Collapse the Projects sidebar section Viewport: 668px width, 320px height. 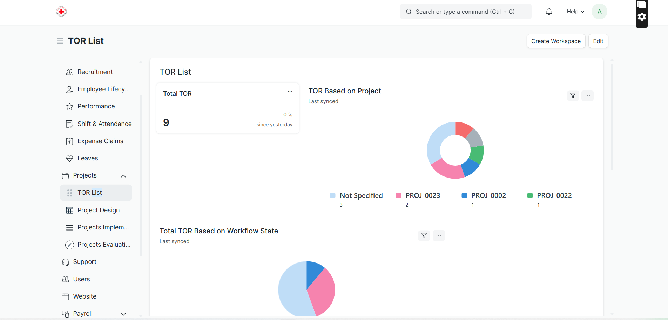(123, 176)
